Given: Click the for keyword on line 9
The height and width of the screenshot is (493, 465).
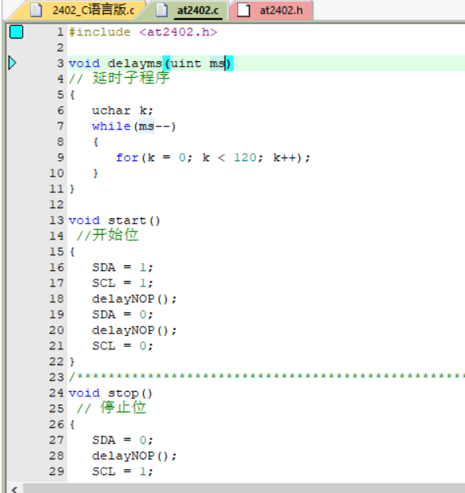Looking at the screenshot, I should [x=127, y=158].
